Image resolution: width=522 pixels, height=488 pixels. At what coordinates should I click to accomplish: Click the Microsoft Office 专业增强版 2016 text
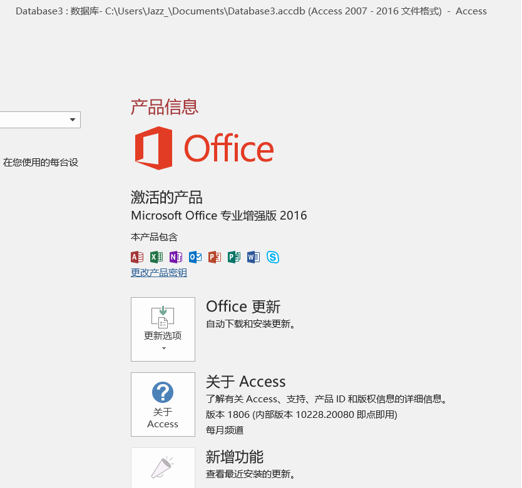[219, 216]
